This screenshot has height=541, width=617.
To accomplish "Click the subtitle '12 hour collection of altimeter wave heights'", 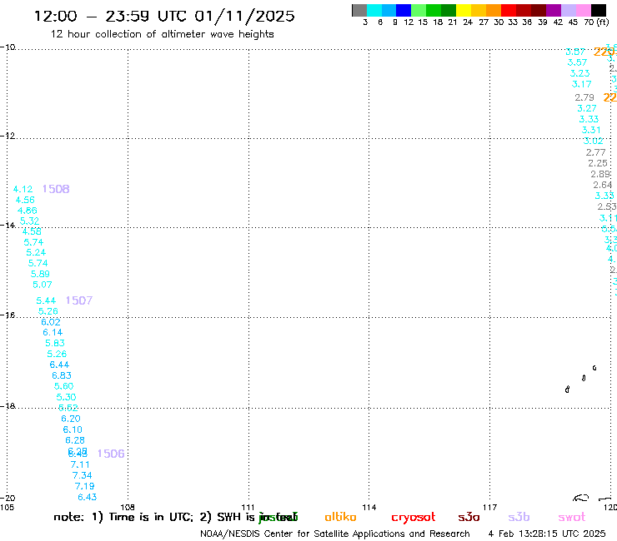I will point(162,34).
